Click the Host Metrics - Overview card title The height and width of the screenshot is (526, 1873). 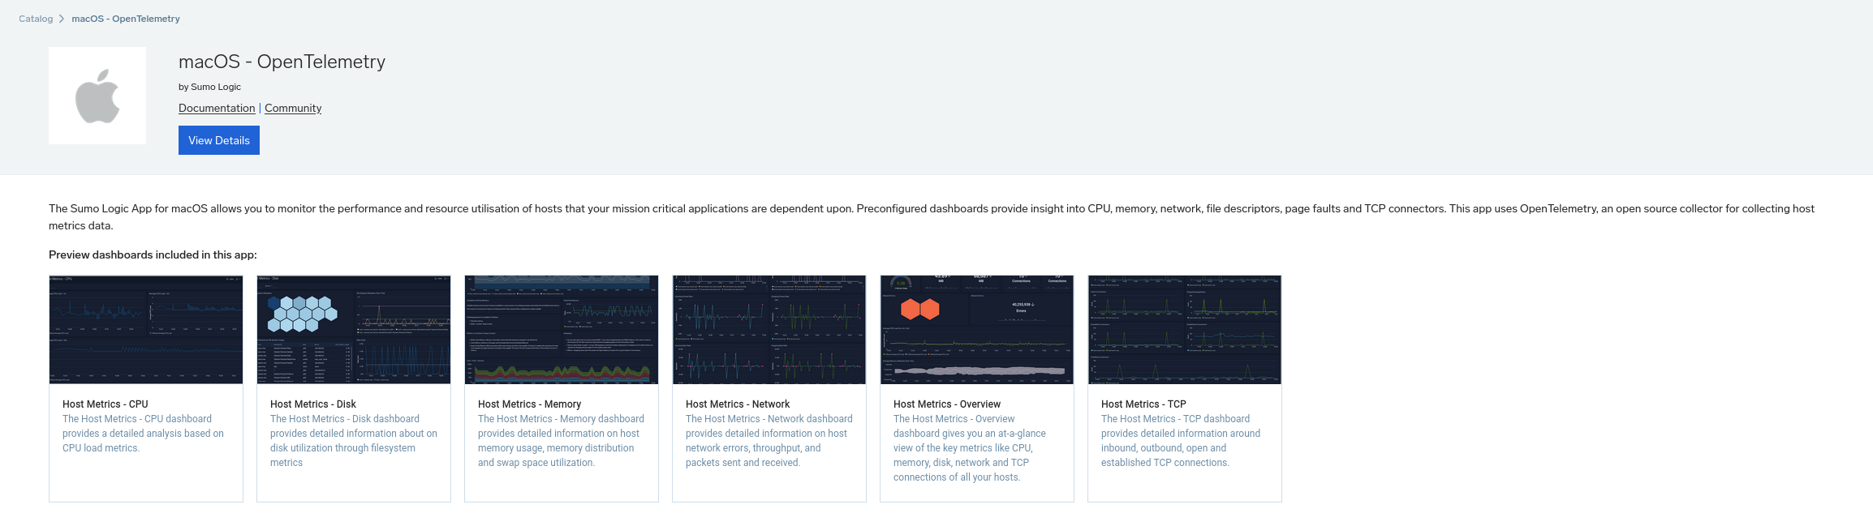(x=947, y=404)
